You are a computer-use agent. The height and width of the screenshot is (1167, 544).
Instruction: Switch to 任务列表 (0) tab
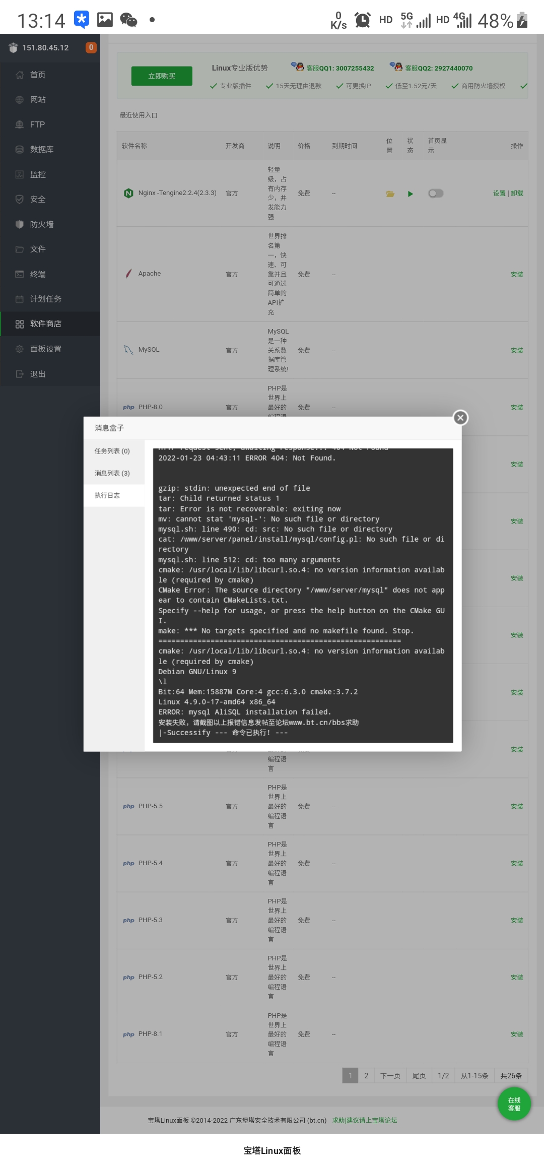[114, 451]
